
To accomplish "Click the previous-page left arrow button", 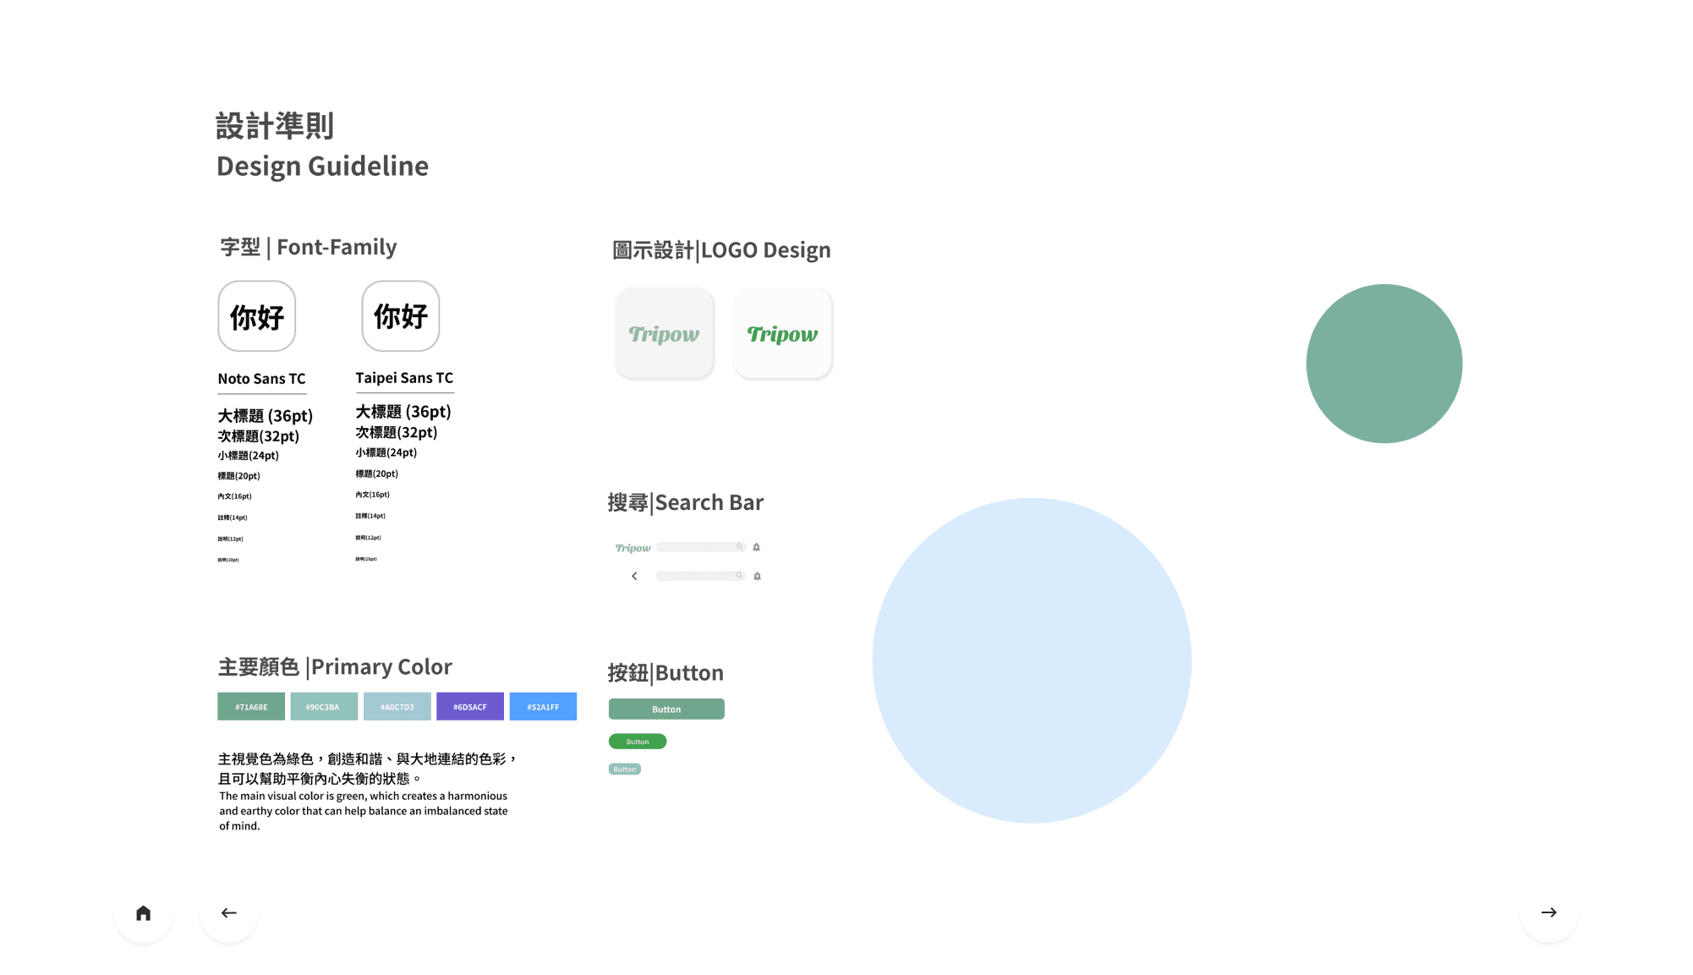I will click(x=228, y=912).
